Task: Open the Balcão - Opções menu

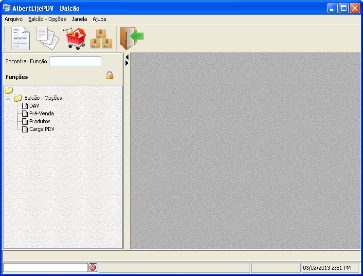Action: point(47,19)
